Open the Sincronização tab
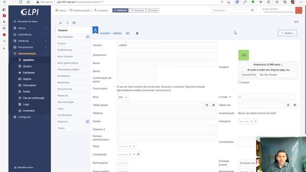This screenshot has height=172, width=306. pos(73,102)
